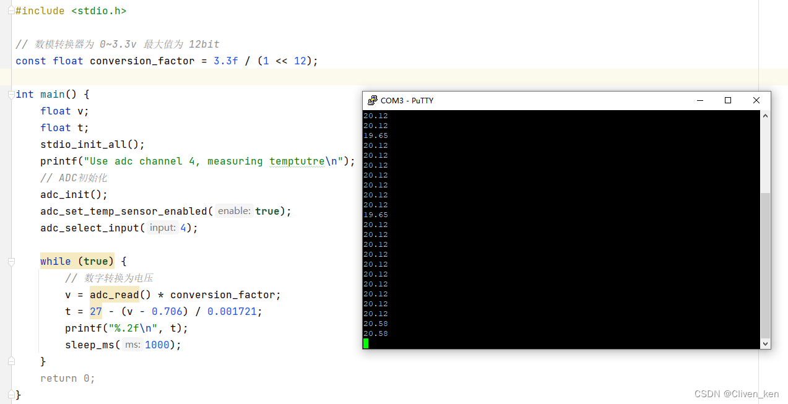Image resolution: width=788 pixels, height=404 pixels.
Task: Click the "float v;" declaration
Action: pos(65,111)
